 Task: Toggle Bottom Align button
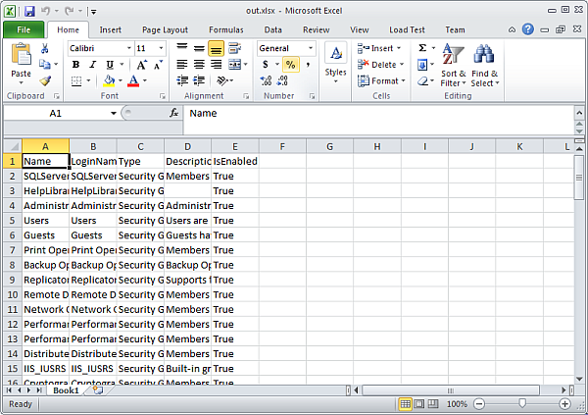(x=216, y=48)
